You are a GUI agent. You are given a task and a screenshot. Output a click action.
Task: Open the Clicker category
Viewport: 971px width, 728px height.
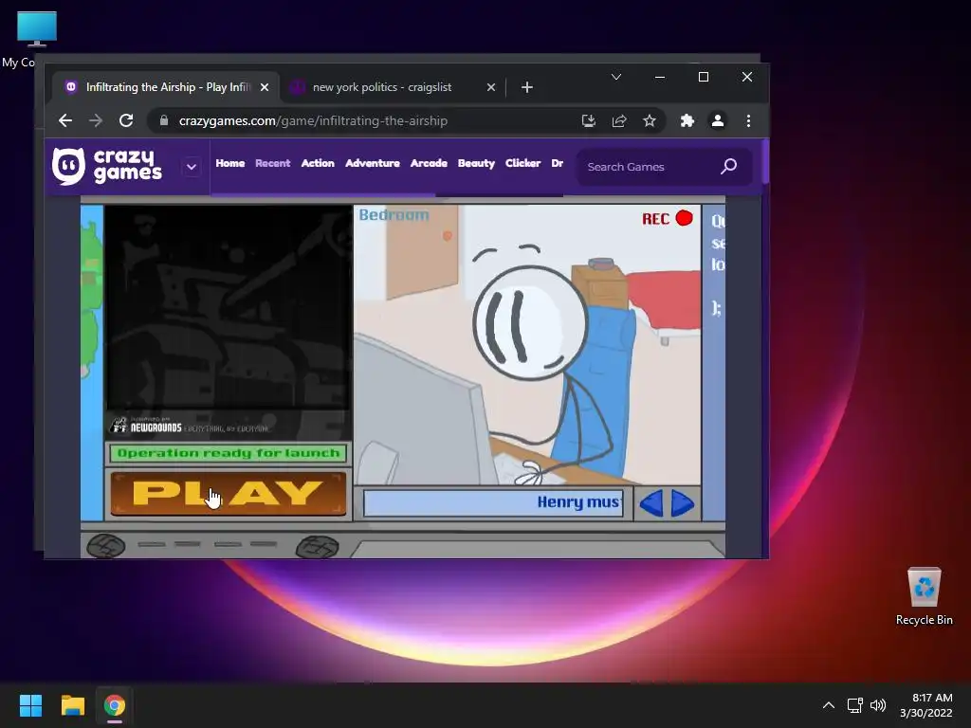522,163
